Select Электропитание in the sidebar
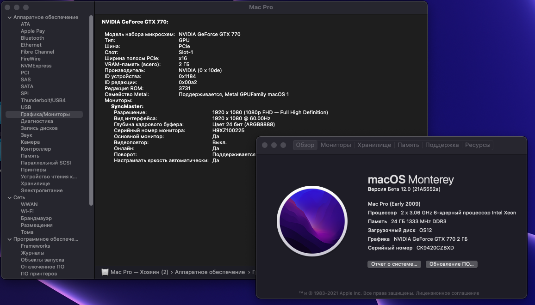Viewport: 535px width, 305px height. (x=42, y=190)
